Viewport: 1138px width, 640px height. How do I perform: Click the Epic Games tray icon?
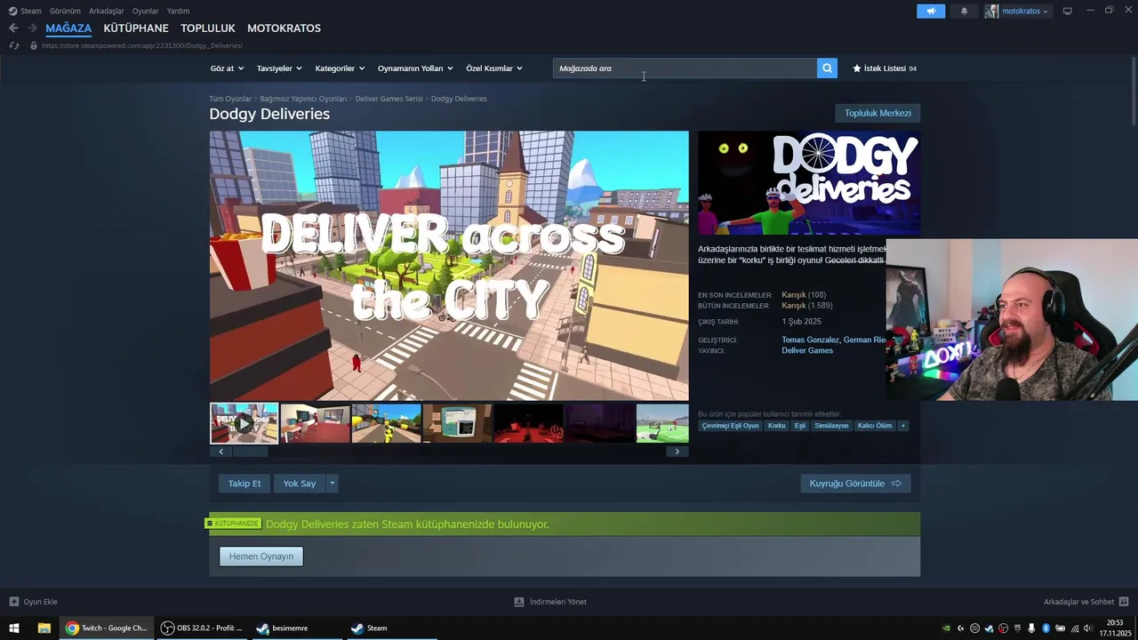(1017, 628)
